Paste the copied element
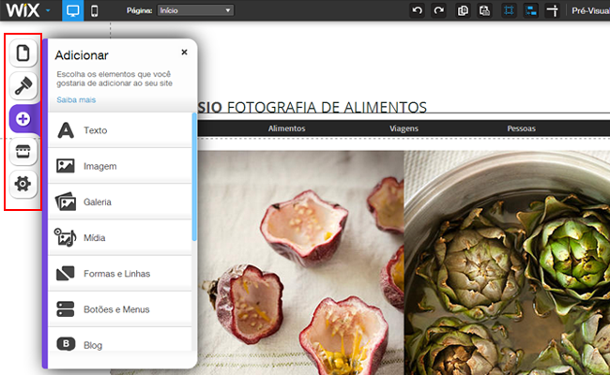Screen dimensions: 610x375 click(x=484, y=10)
